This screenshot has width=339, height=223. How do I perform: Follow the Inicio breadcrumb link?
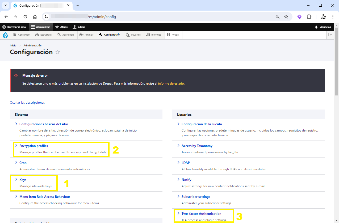click(13, 46)
